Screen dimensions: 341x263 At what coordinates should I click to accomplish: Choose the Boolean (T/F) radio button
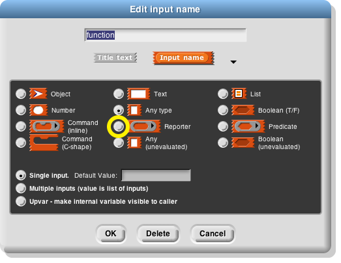point(223,110)
